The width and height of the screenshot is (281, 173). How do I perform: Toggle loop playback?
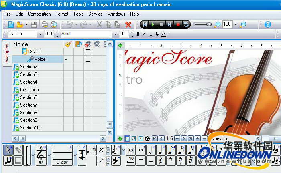[x=186, y=24]
